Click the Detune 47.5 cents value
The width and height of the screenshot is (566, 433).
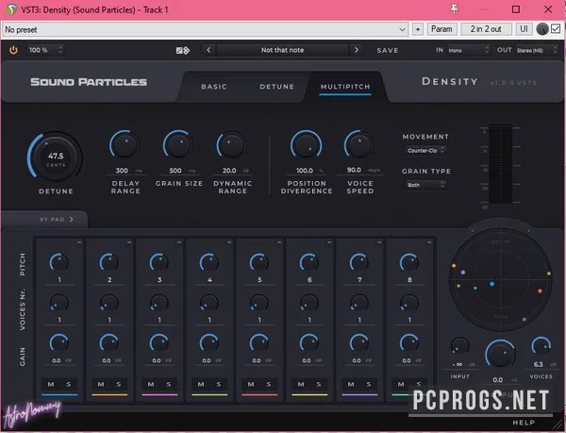point(56,157)
